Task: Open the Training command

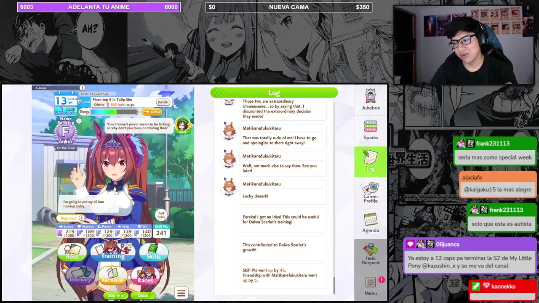Action: [x=113, y=251]
